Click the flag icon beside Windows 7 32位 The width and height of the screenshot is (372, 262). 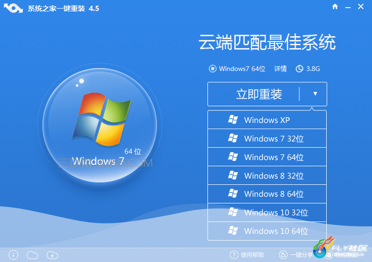pyautogui.click(x=233, y=138)
